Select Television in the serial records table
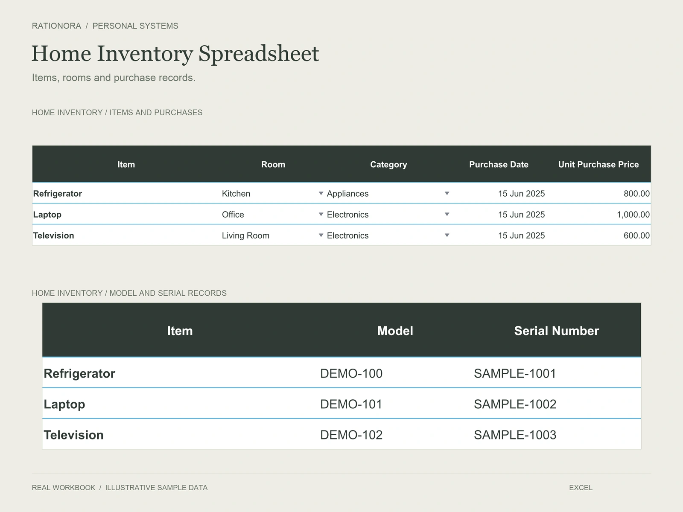This screenshot has height=512, width=683. (x=73, y=435)
